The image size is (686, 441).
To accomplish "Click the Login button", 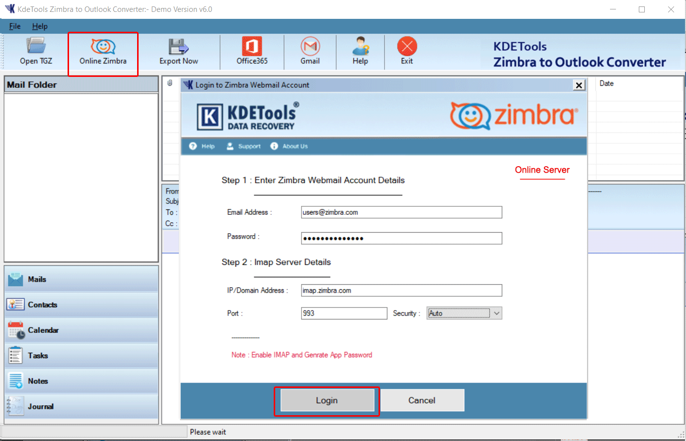I will tap(326, 400).
